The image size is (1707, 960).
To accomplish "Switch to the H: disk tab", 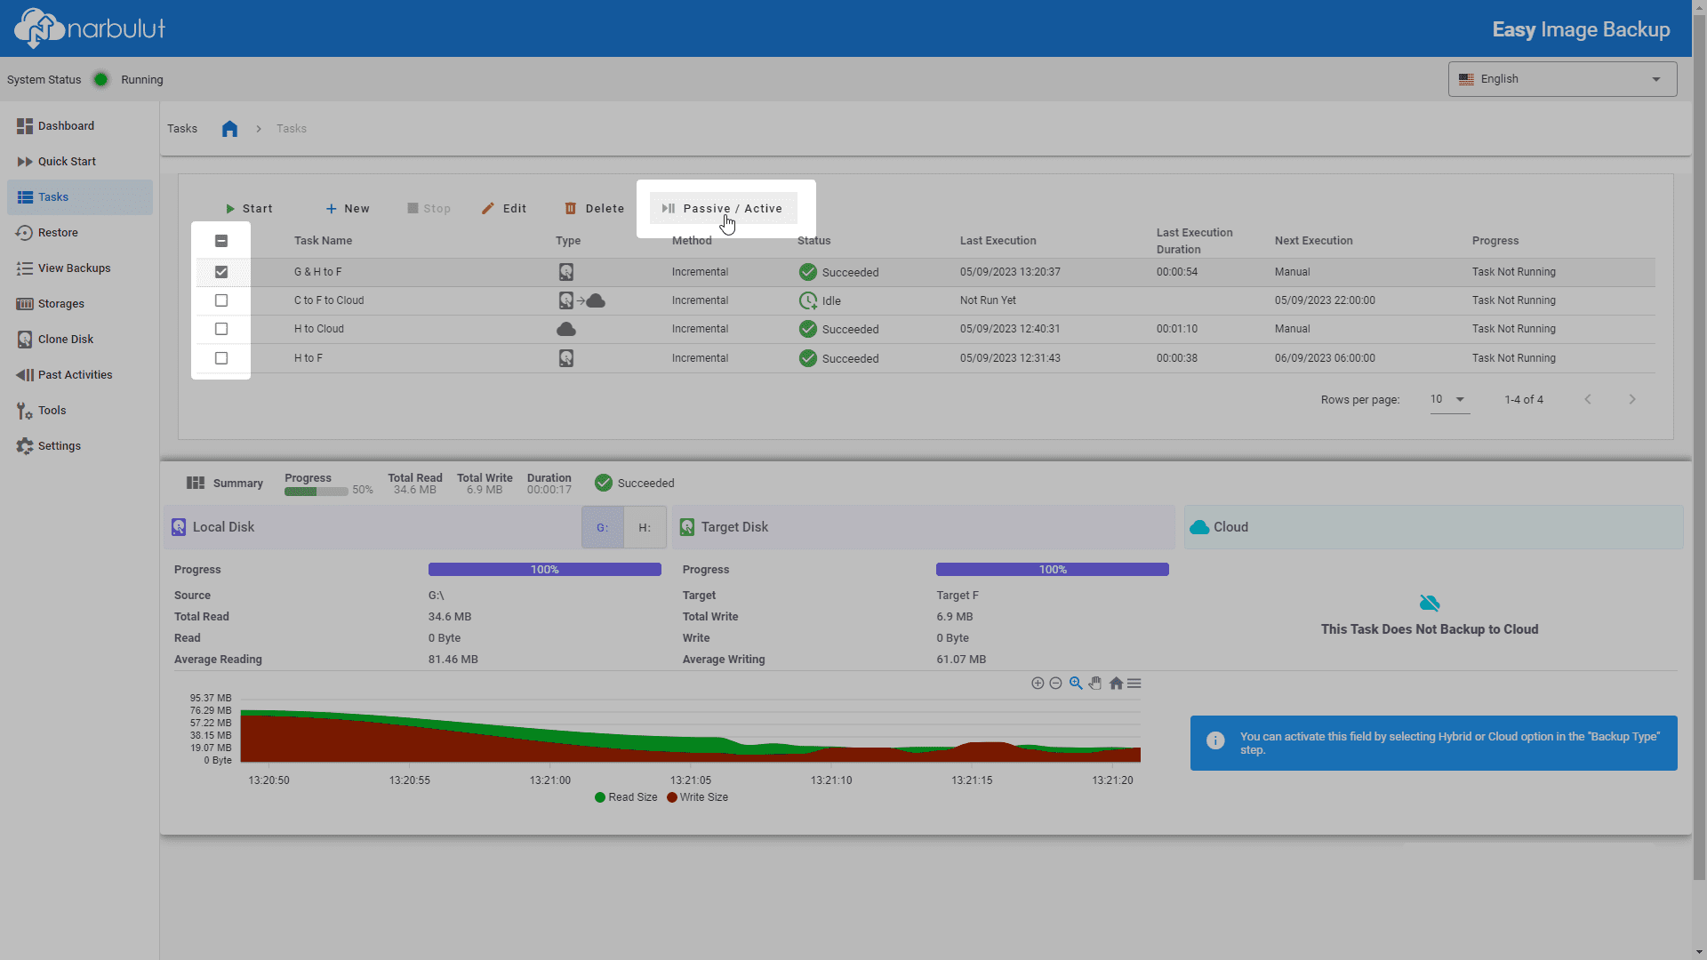I will (x=645, y=528).
